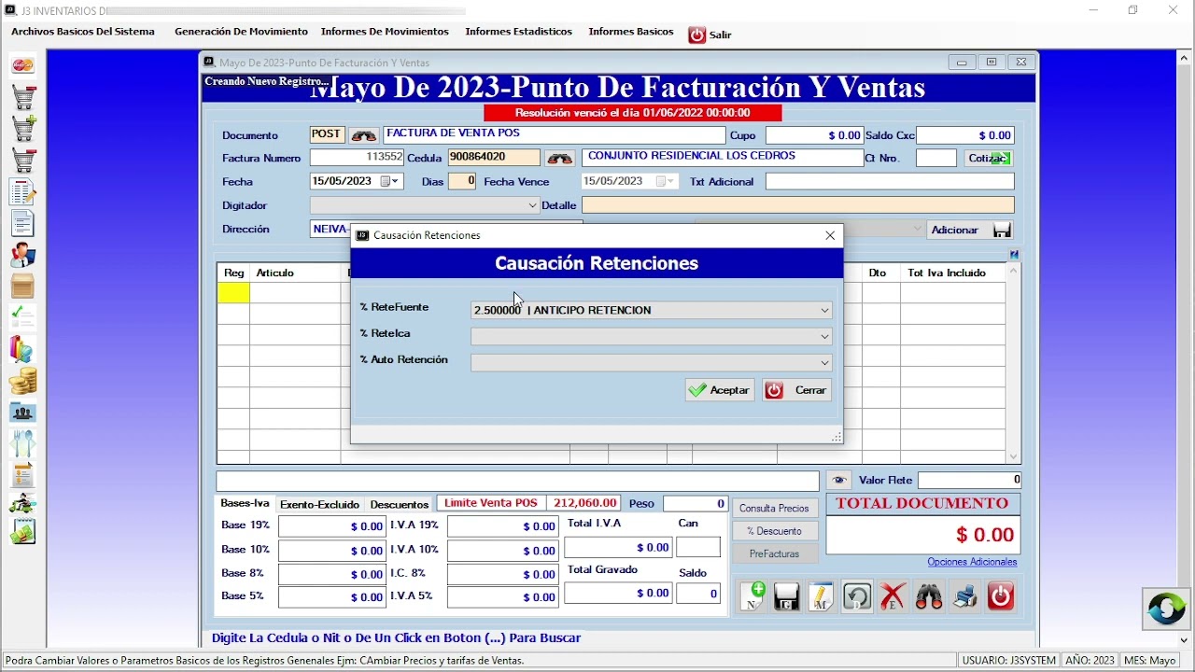Image resolution: width=1195 pixels, height=672 pixels.
Task: Expand the % ReteIca dropdown
Action: [x=824, y=336]
